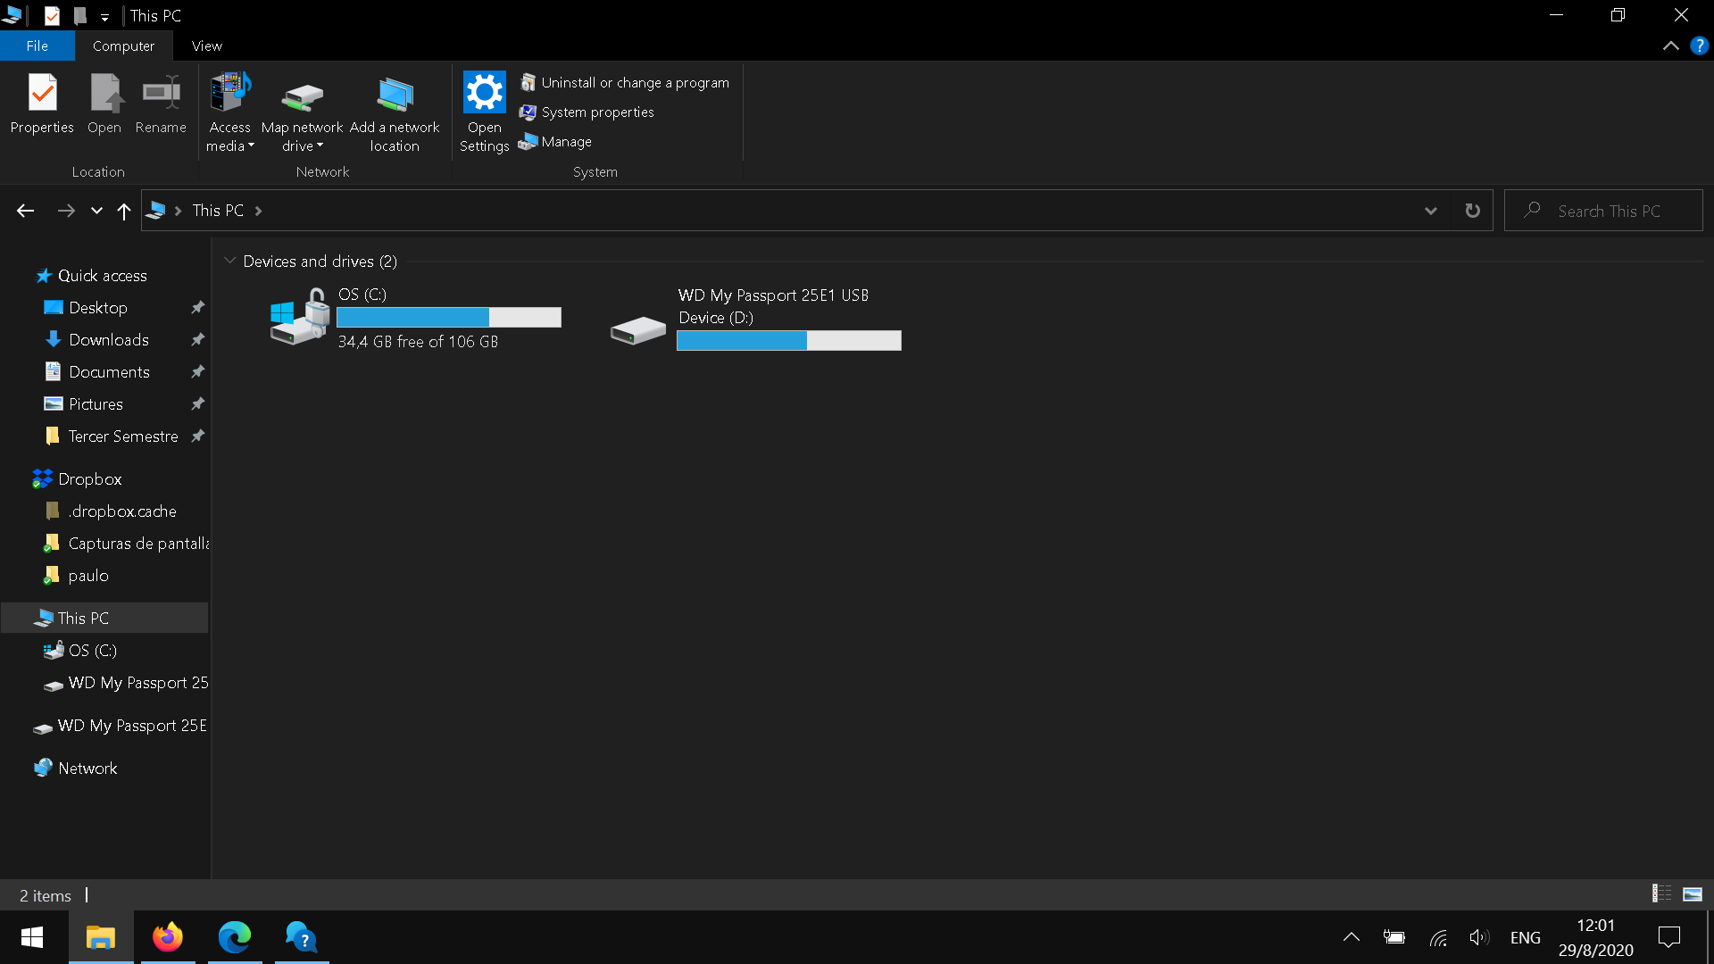
Task: Open the File menu tab
Action: point(37,46)
